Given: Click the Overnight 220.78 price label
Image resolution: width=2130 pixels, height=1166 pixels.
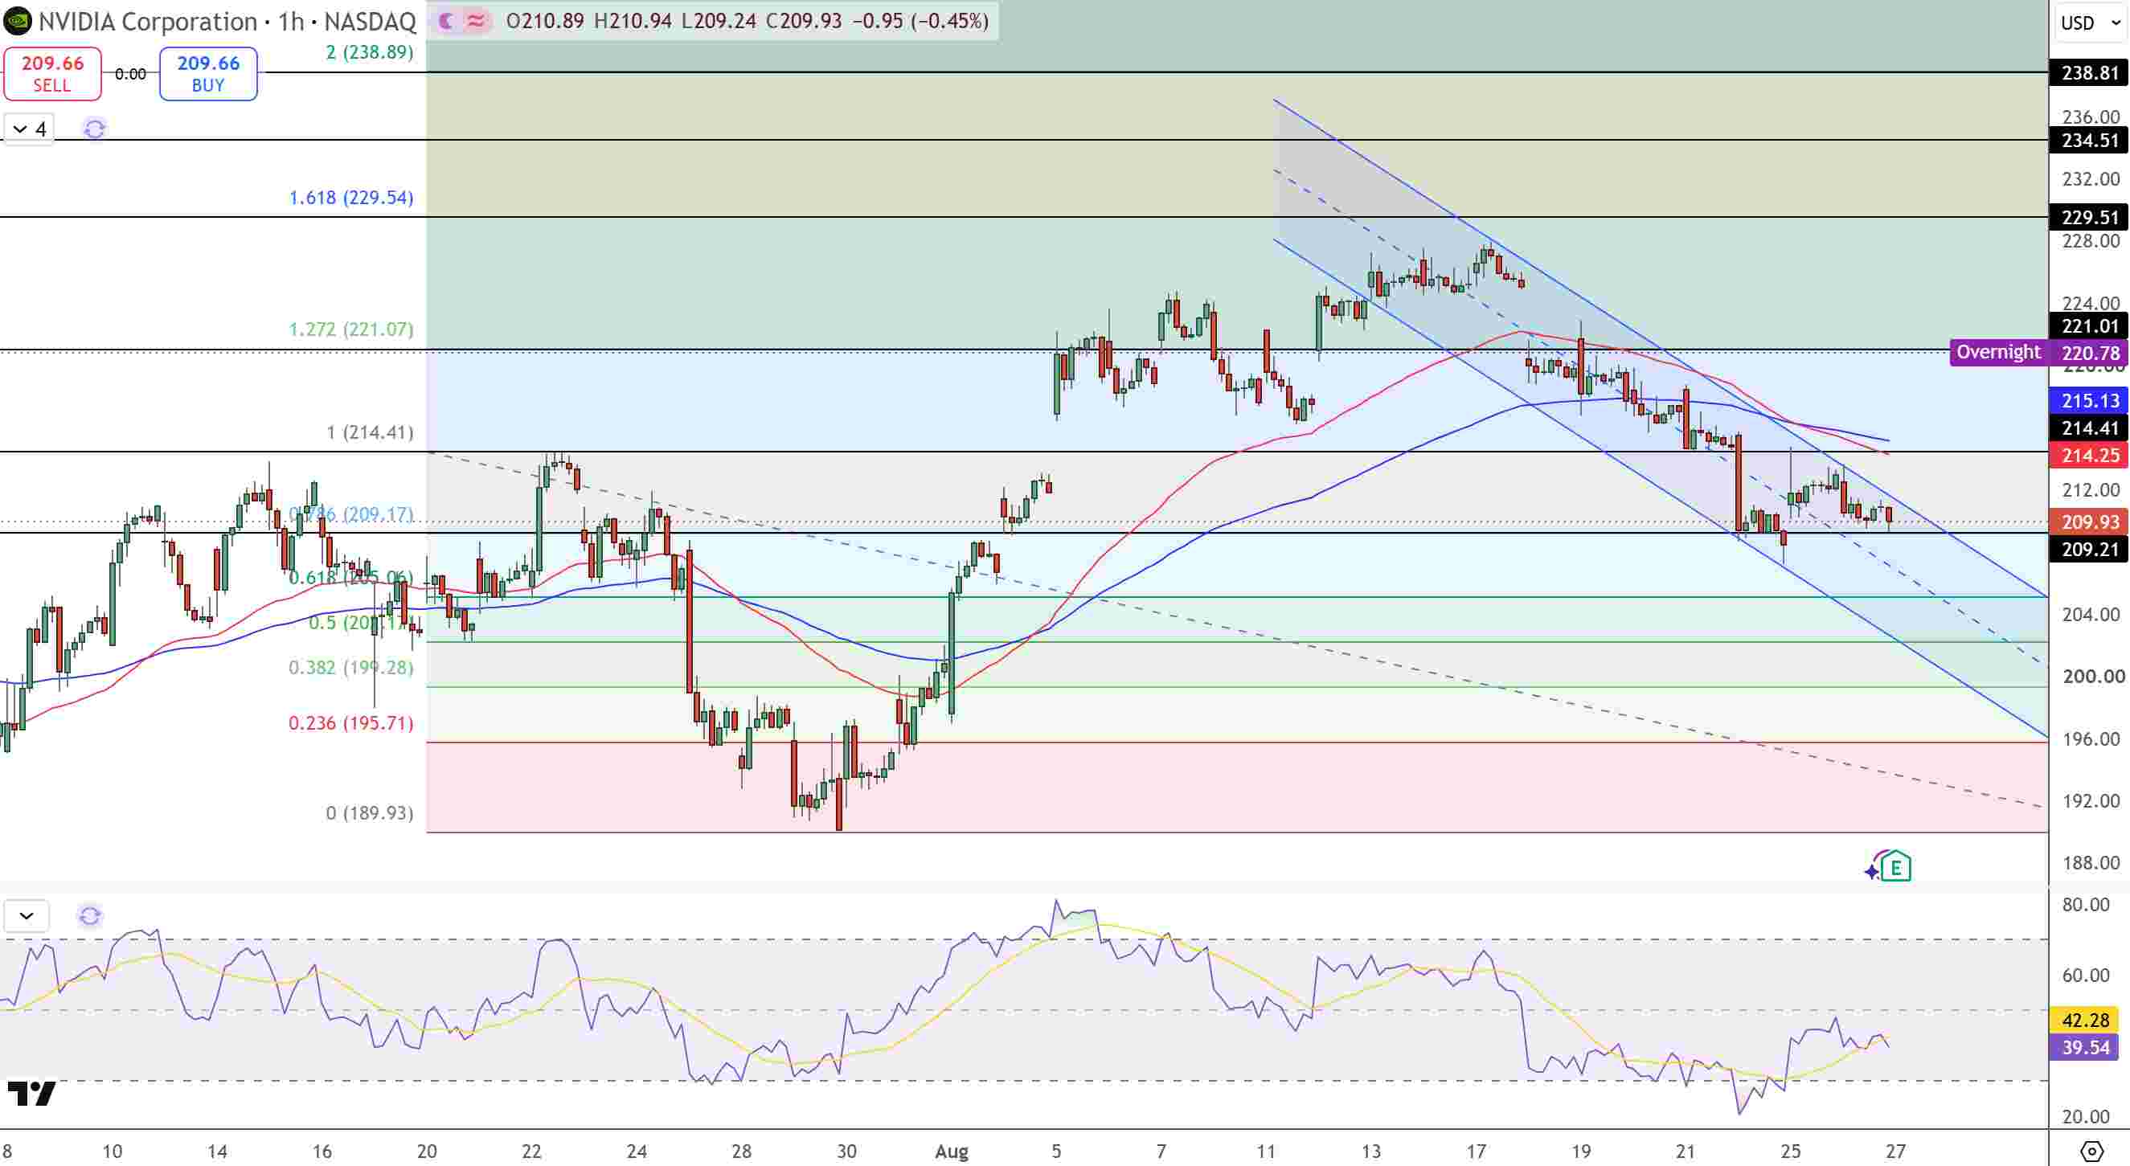Looking at the screenshot, I should pos(2038,352).
